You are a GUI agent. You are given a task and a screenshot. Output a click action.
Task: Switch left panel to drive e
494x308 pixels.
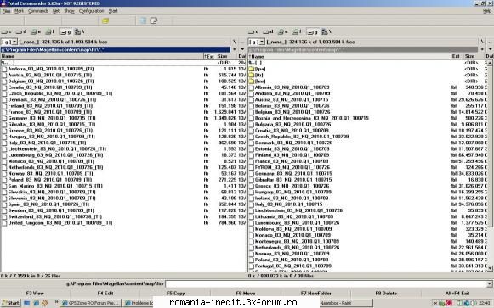36,31
